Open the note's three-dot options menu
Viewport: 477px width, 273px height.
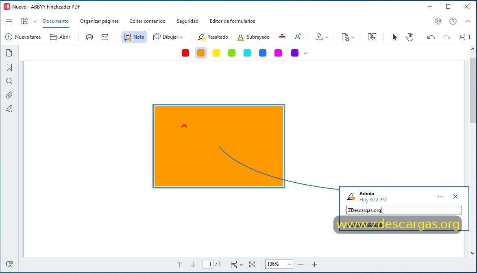click(441, 197)
